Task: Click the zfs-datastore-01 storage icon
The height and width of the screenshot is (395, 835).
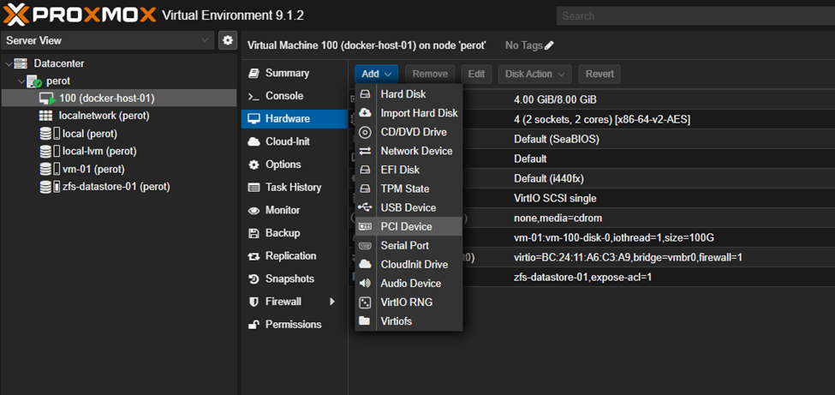Action: [x=46, y=187]
